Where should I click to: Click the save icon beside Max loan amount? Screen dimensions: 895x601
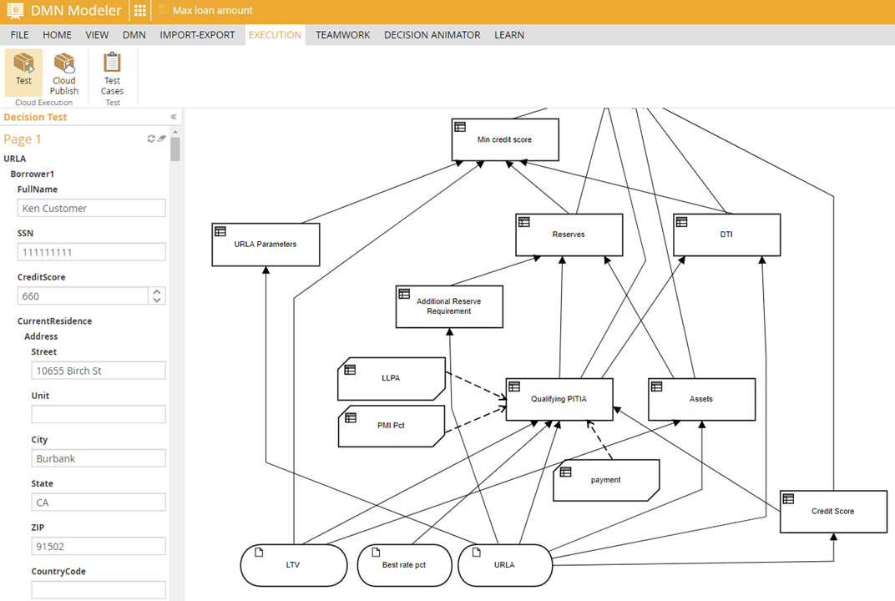pos(164,11)
